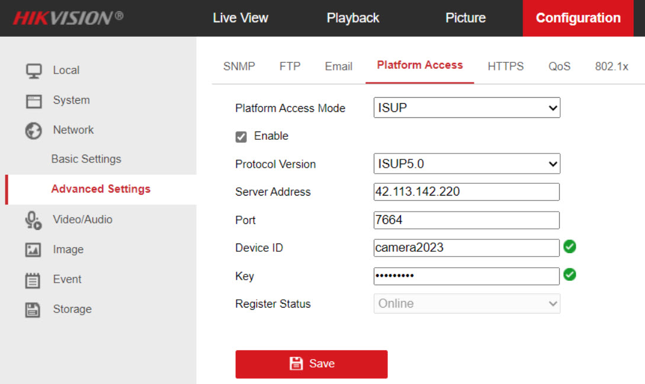Go to Basic Settings under Network
Viewport: 645px width, 384px height.
[86, 159]
